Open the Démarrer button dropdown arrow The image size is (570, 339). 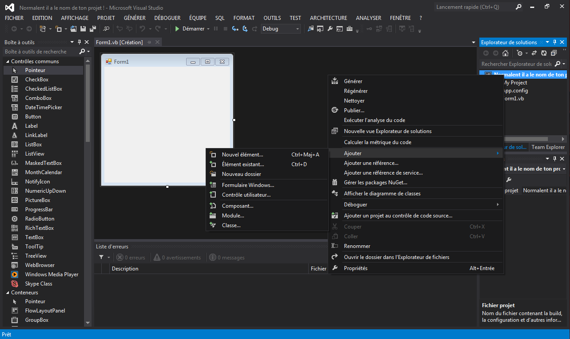(x=208, y=29)
